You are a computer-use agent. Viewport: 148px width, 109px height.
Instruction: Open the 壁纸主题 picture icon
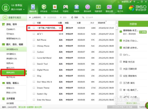pos(109,7)
